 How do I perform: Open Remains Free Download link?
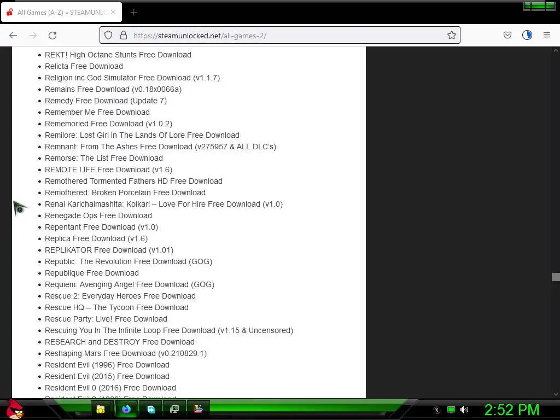pos(113,89)
